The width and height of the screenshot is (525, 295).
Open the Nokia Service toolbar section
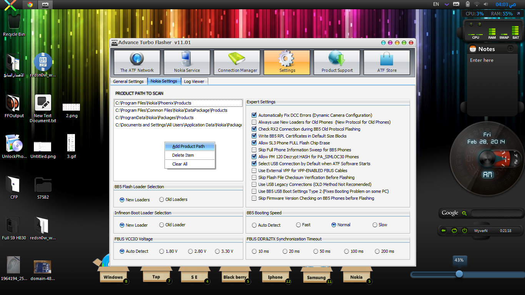[187, 62]
